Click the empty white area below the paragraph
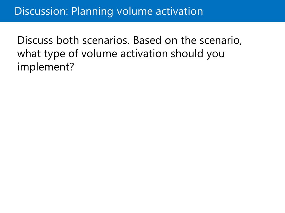Image resolution: width=285 pixels, height=213 pixels. [142, 141]
